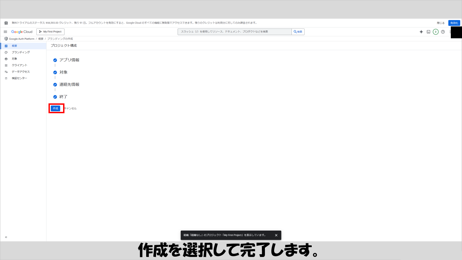Open the notifications badge showing 2
462x260 pixels.
click(x=436, y=32)
